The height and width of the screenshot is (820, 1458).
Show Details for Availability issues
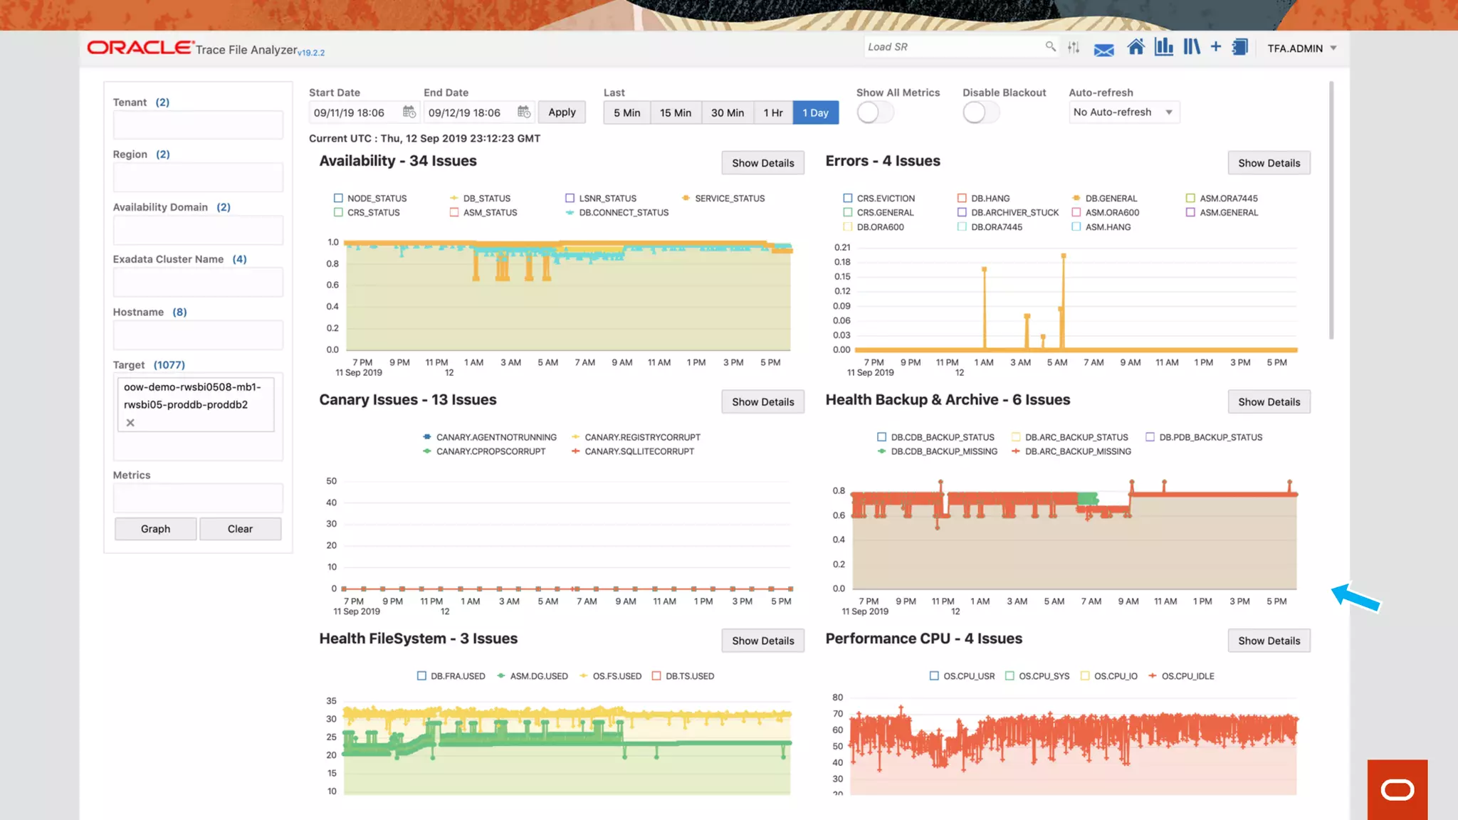pos(762,163)
